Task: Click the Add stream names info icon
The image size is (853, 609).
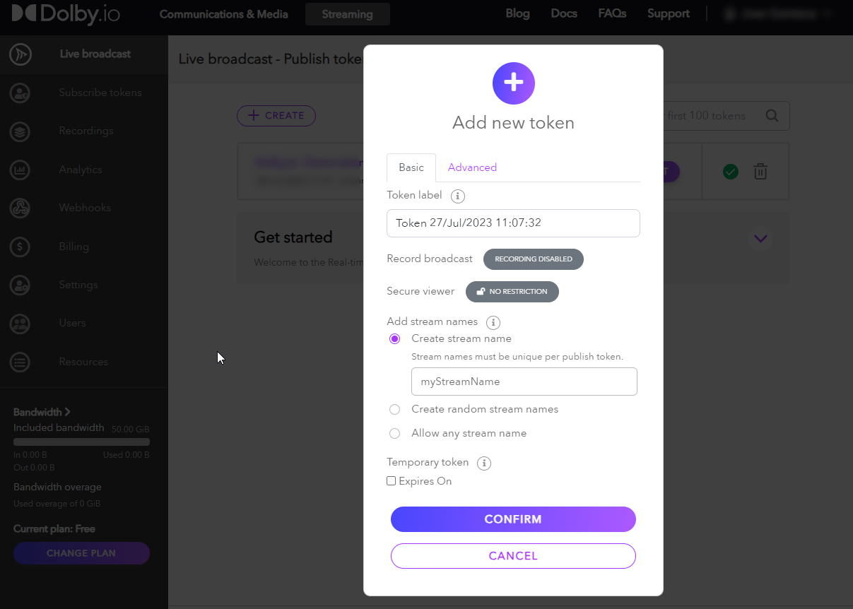Action: [x=493, y=322]
